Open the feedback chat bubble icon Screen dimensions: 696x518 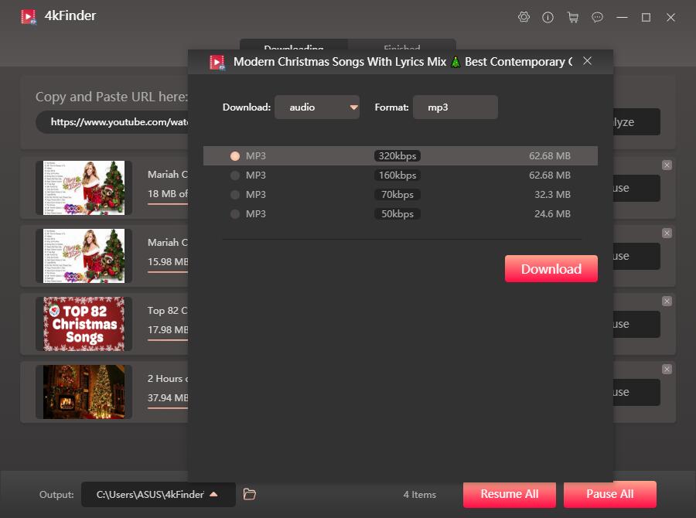pyautogui.click(x=598, y=17)
